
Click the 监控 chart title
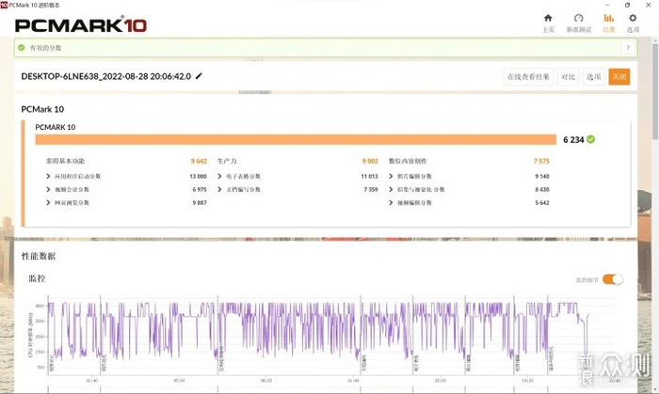37,278
